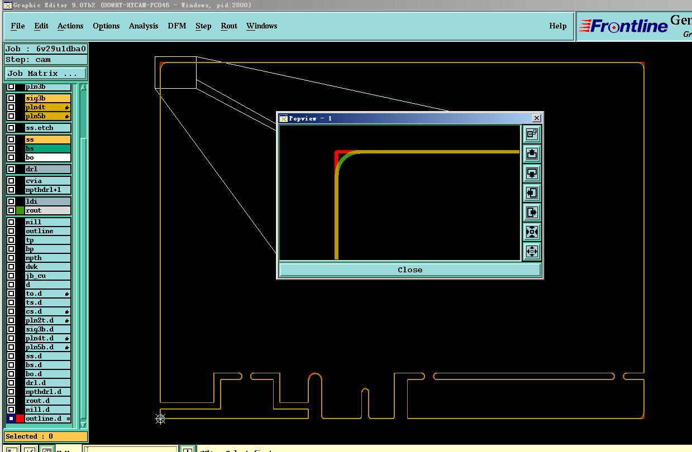The height and width of the screenshot is (452, 692).
Task: Pan up with the Popview up-arrow icon
Action: click(532, 153)
